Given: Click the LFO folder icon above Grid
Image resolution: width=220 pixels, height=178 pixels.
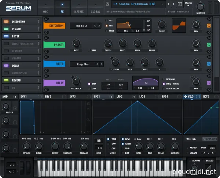Looking at the screenshot, I should (x=99, y=141).
